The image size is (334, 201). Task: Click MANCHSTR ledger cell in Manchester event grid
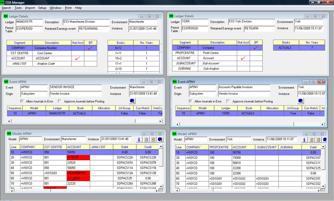tap(57, 113)
